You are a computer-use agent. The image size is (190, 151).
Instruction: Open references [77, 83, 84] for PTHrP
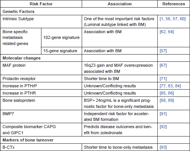click(170, 86)
